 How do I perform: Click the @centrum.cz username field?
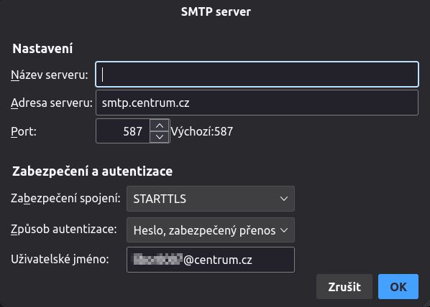click(211, 260)
